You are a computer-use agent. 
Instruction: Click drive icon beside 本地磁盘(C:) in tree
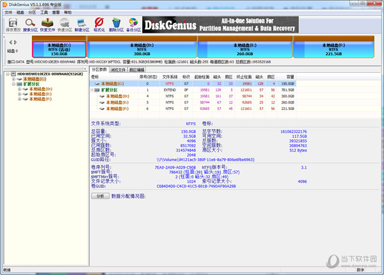(19, 79)
